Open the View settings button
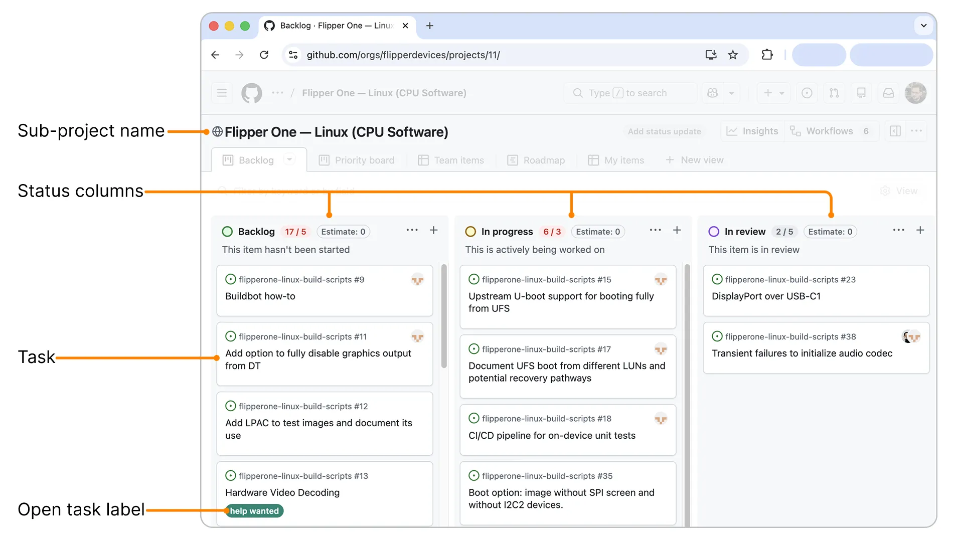Viewport: 953px width, 540px height. (899, 191)
